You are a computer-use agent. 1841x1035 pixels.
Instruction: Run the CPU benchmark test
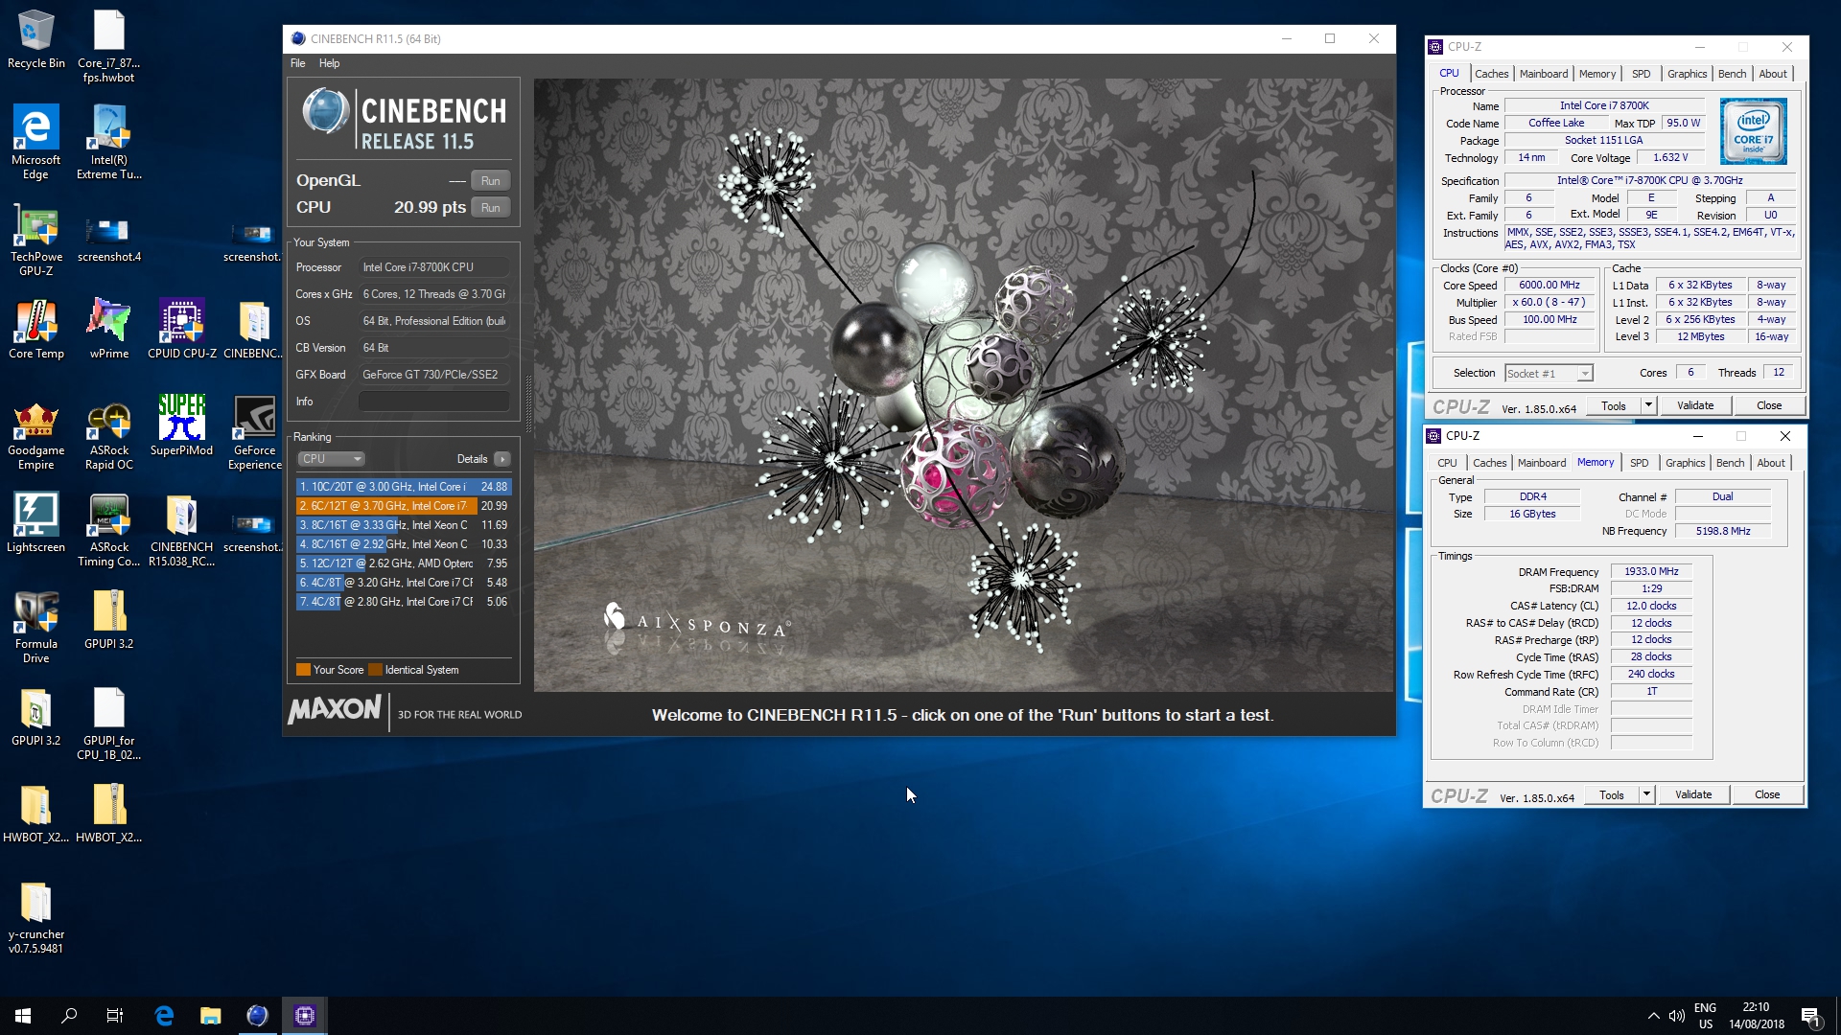coord(490,208)
